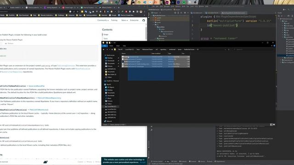Click repository in the address breadcrumb
Viewport: 294px width, 165px height.
[163, 49]
